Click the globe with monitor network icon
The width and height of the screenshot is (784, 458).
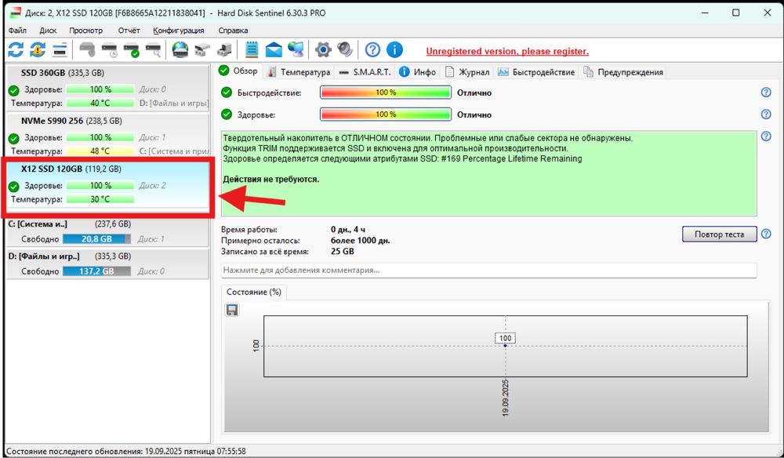pos(296,49)
